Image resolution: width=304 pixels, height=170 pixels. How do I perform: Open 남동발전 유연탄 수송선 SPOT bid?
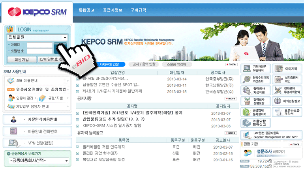click(x=111, y=85)
